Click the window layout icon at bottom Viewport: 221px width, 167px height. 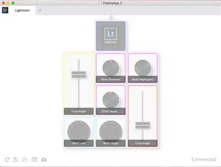(34, 159)
